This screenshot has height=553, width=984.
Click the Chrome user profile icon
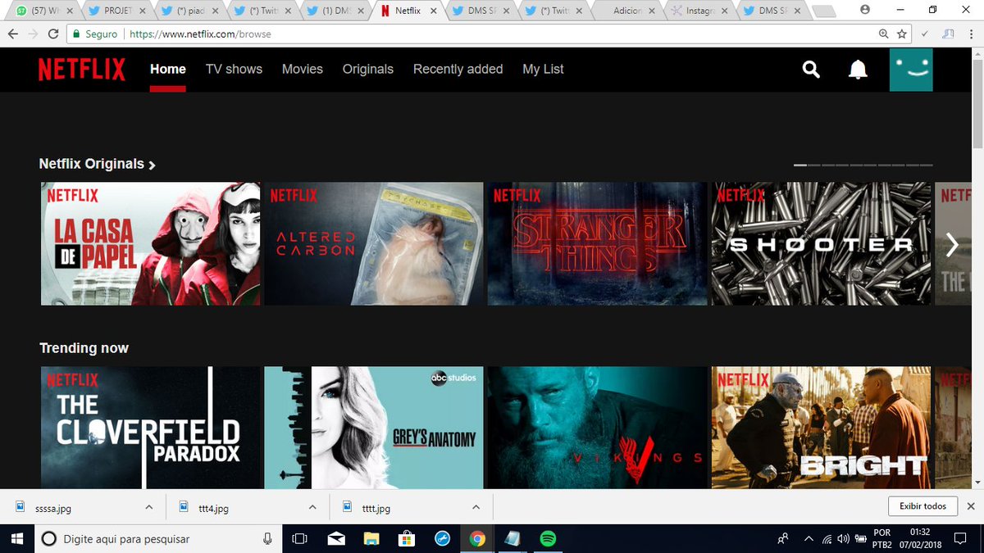click(865, 9)
